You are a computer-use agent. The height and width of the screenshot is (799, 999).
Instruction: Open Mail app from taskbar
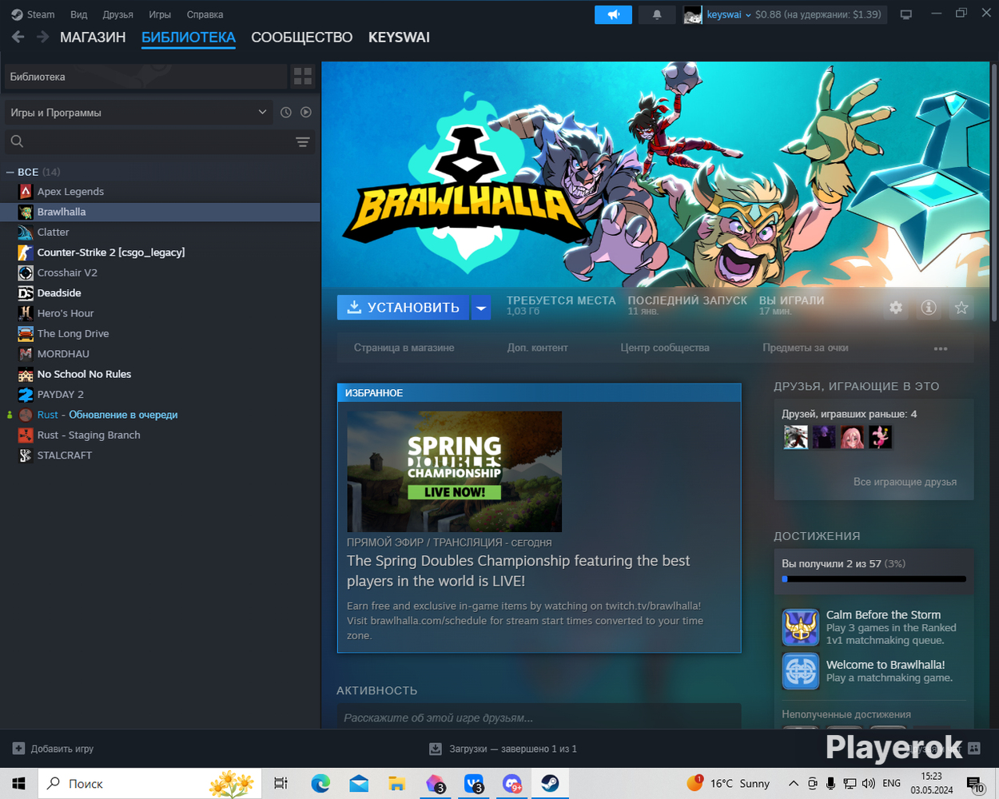[359, 783]
